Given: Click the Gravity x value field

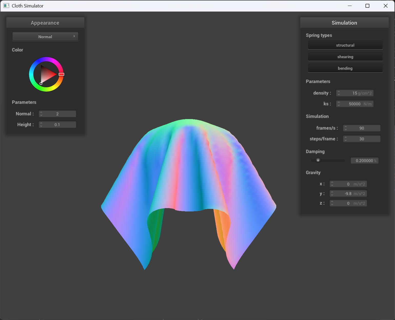Looking at the screenshot, I should [348, 184].
